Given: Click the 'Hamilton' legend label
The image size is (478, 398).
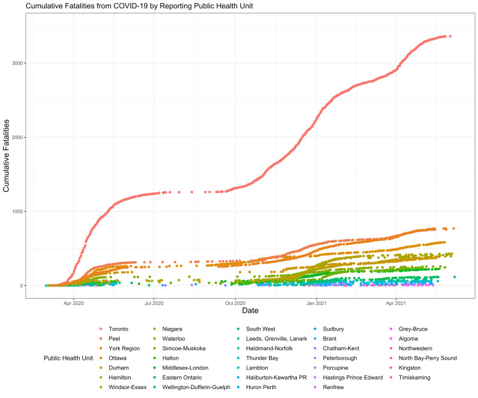Looking at the screenshot, I should [120, 378].
